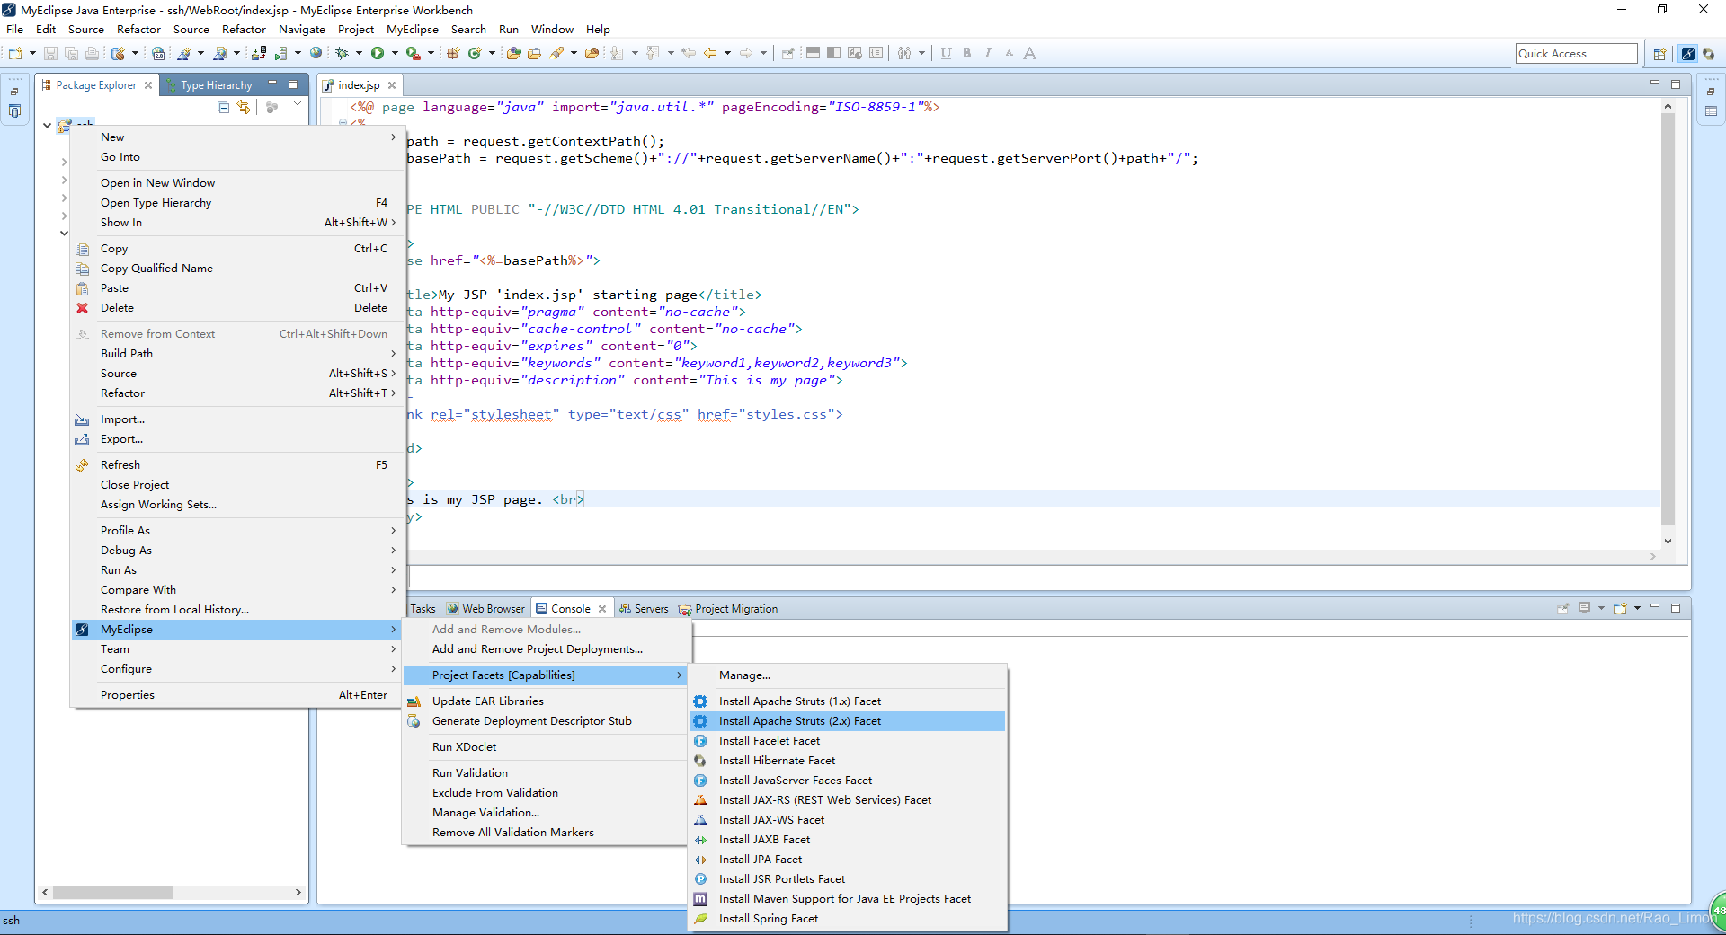1726x935 pixels.
Task: Select the MyEclipse Java Enterprise perspective icon
Action: tap(1688, 54)
